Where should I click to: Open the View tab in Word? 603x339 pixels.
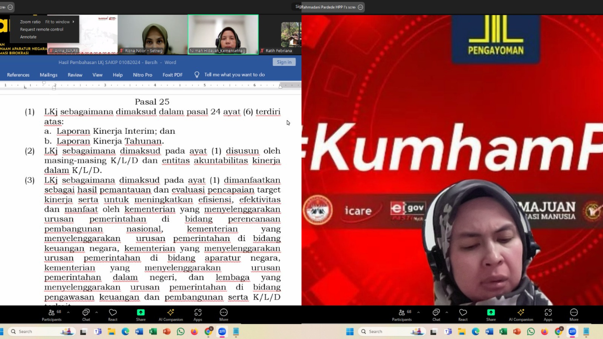[x=97, y=75]
